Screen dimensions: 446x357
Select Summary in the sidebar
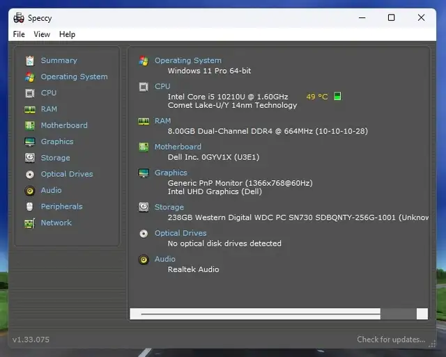(59, 61)
